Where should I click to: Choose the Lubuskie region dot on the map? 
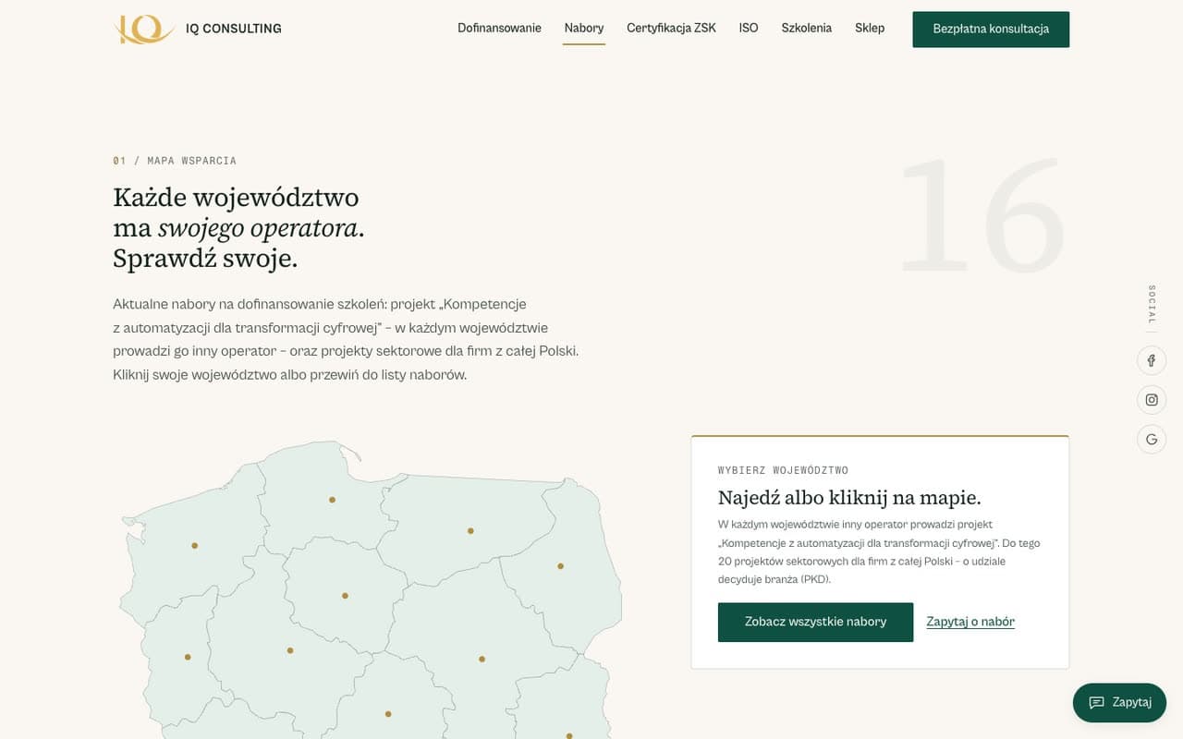point(188,657)
